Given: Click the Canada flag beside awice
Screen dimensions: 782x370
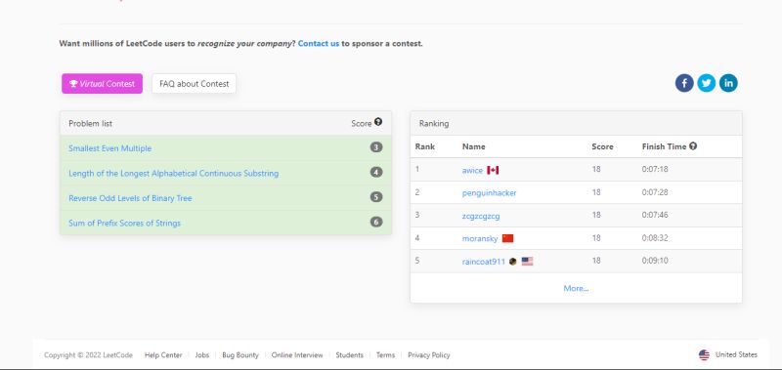Looking at the screenshot, I should 493,170.
